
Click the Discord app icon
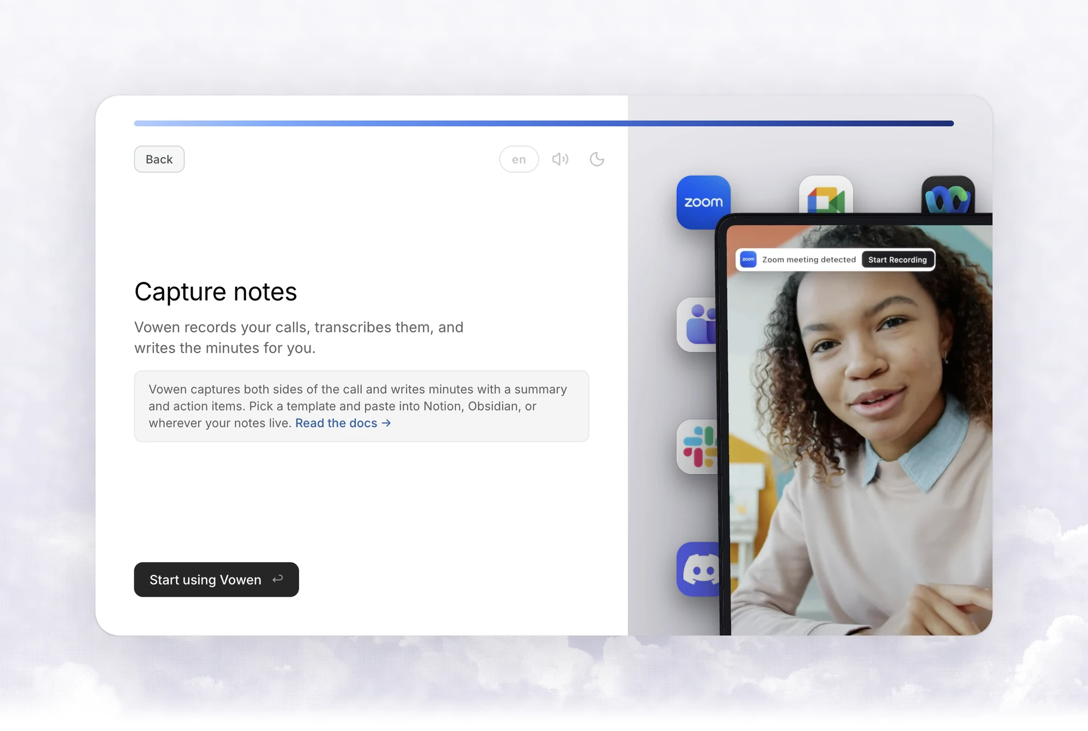tap(698, 569)
